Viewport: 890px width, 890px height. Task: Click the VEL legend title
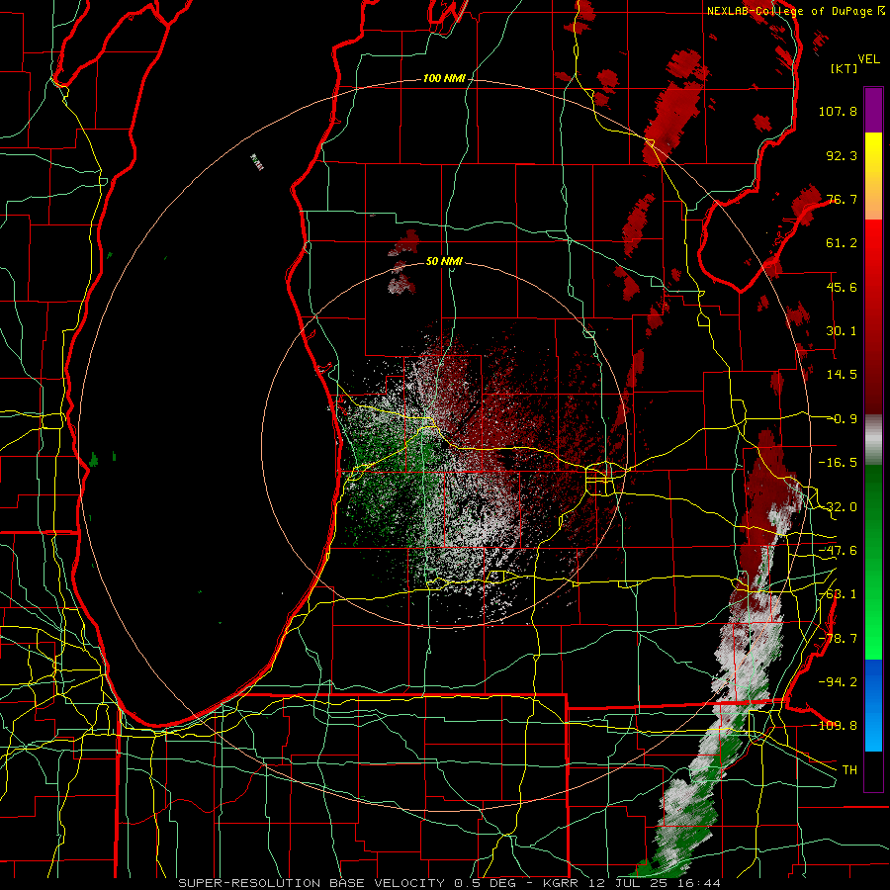(x=869, y=59)
